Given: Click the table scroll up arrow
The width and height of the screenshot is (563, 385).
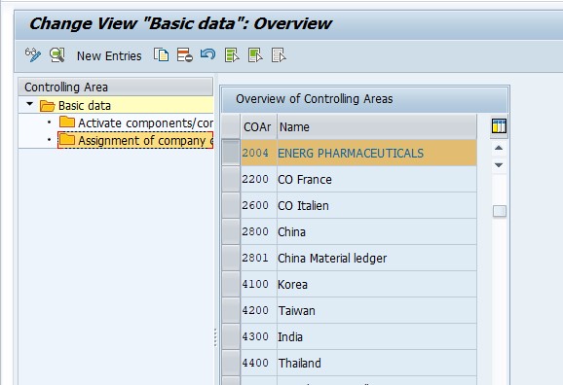Looking at the screenshot, I should click(x=499, y=148).
